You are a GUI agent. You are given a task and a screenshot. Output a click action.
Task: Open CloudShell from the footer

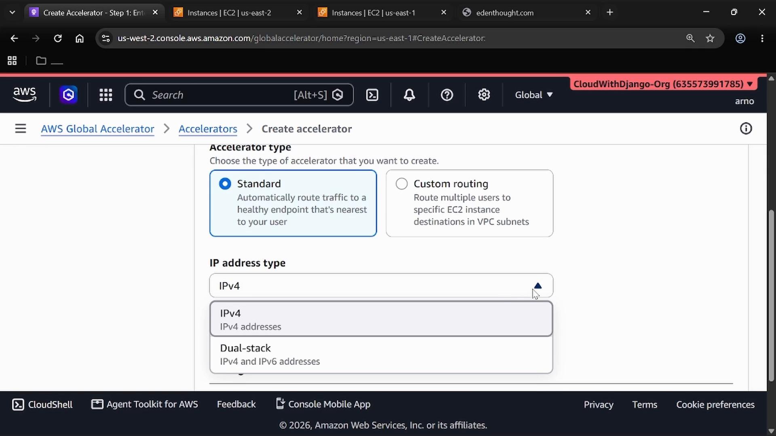[x=42, y=405]
